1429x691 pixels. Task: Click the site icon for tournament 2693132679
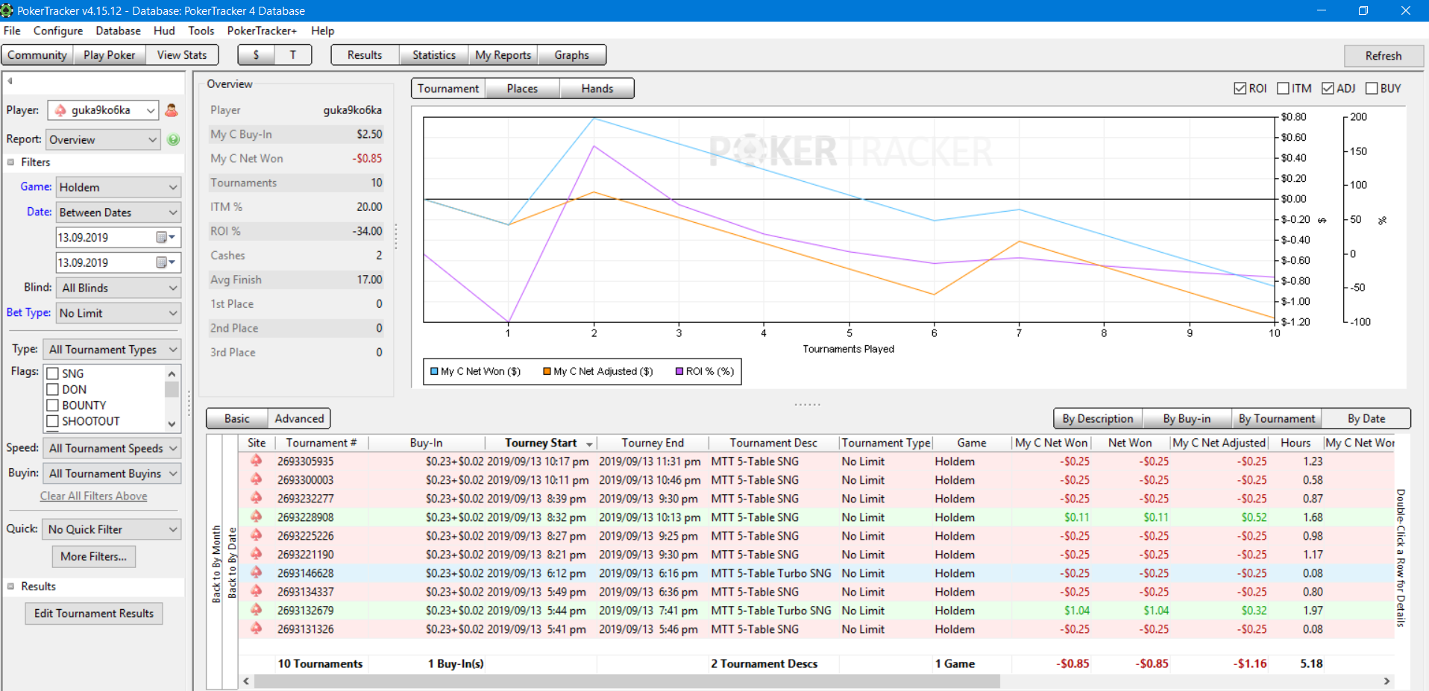(257, 610)
